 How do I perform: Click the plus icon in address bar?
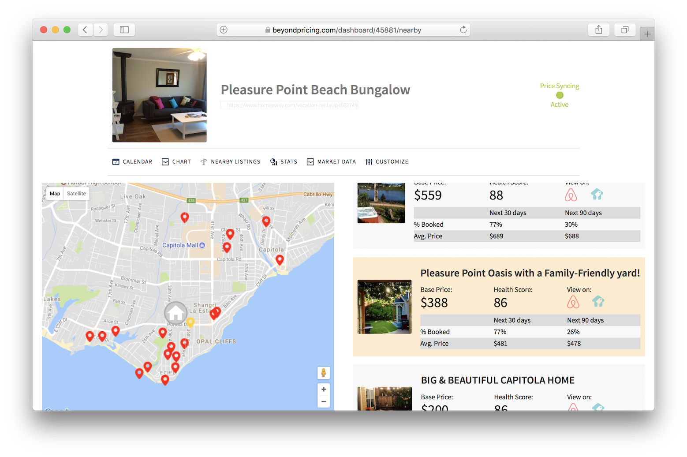(x=224, y=30)
